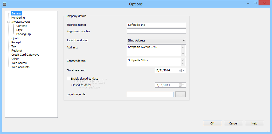Open the Type of address dropdown

(156, 40)
